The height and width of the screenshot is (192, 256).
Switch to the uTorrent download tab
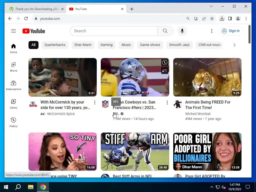click(x=35, y=9)
